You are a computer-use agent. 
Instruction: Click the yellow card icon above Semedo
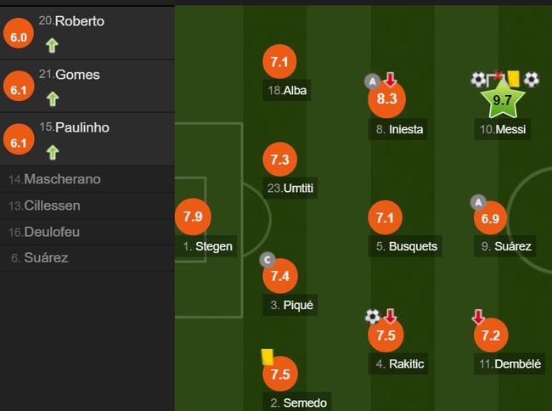pos(268,357)
